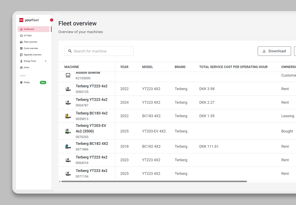Open Terberg YT203-EV 4x2 (3500) machine
Viewport: 296px width, 205px height.
point(91,128)
